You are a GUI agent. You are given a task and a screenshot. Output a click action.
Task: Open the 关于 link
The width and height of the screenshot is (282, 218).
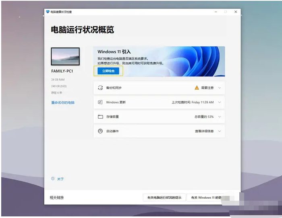point(60,179)
